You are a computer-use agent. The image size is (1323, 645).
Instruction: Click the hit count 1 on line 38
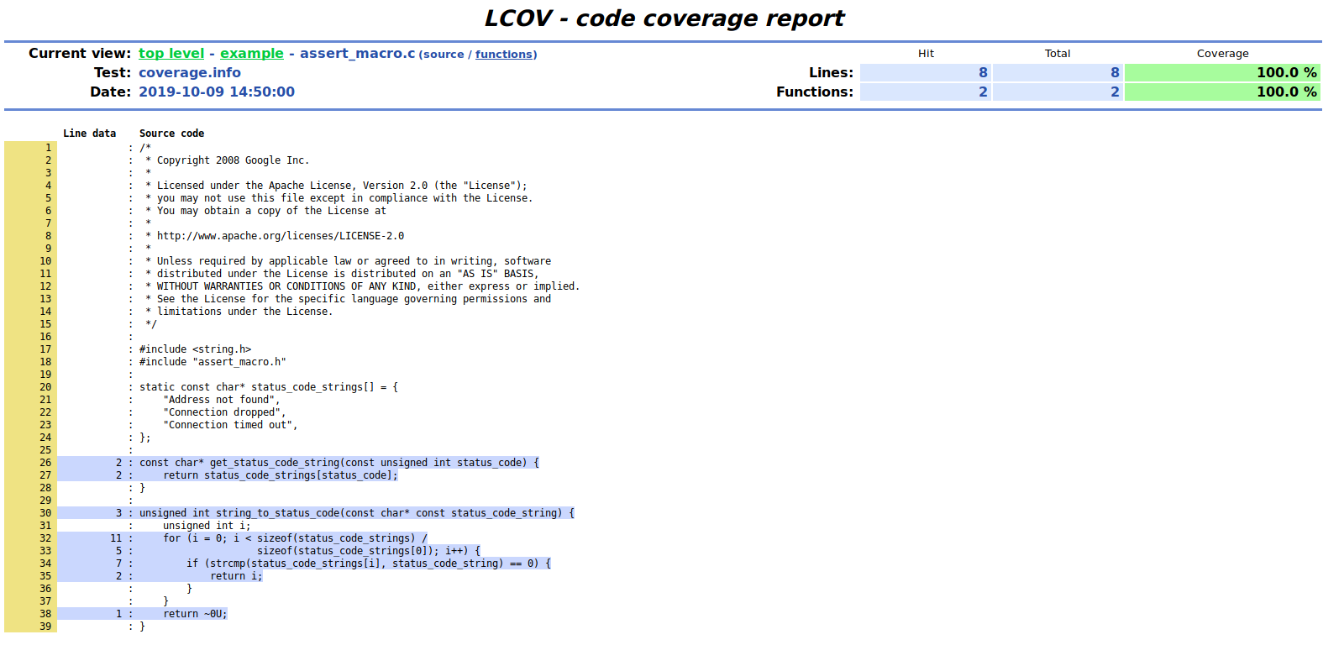119,614
